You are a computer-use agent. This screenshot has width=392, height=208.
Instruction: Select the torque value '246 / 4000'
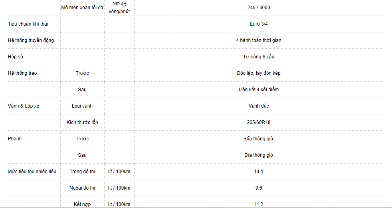pyautogui.click(x=259, y=7)
